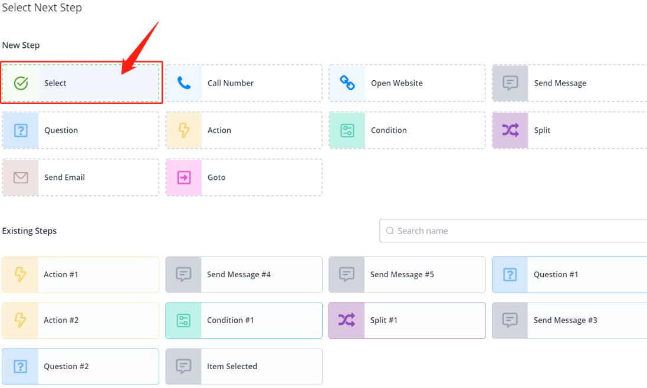Screen dimensions: 647x388
Task: Click the Send Message chat icon
Action: pyautogui.click(x=510, y=83)
